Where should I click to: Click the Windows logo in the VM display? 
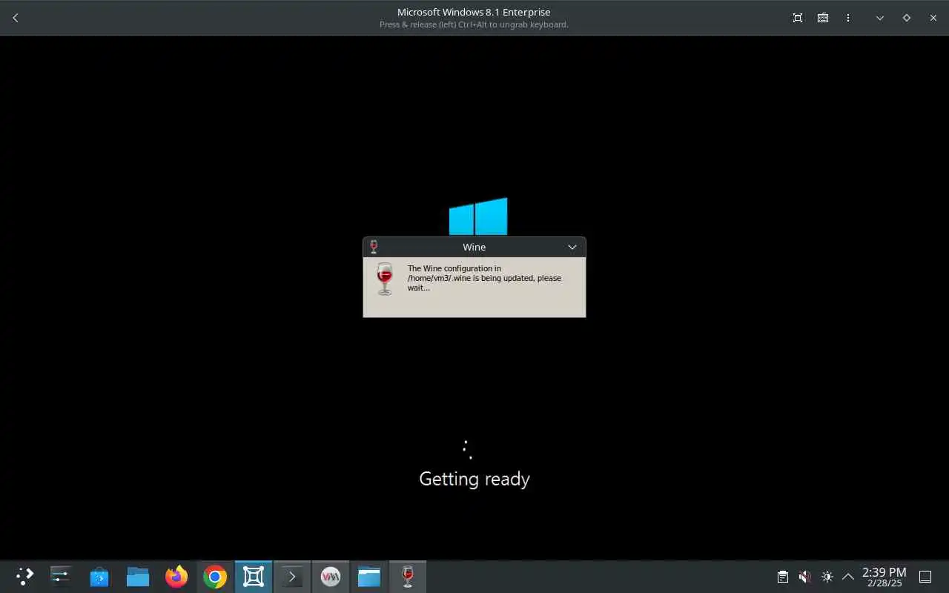[478, 216]
